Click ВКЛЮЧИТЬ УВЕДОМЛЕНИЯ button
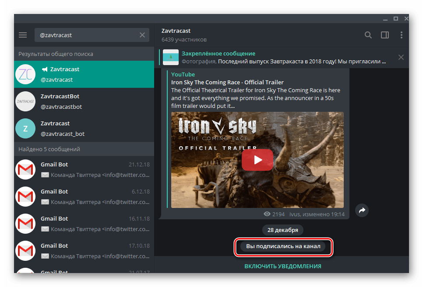 click(283, 266)
